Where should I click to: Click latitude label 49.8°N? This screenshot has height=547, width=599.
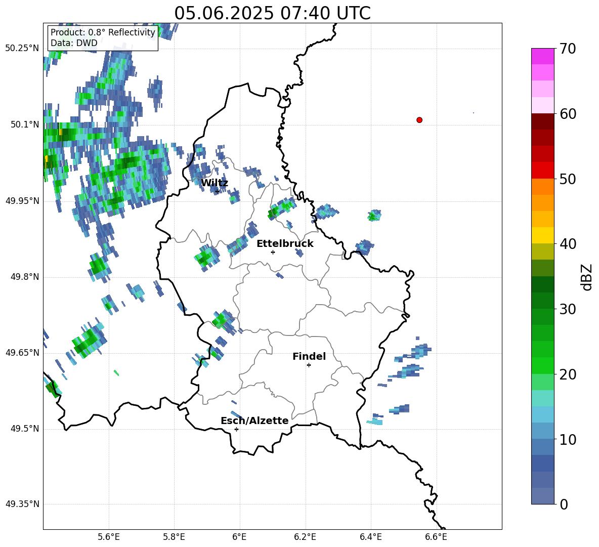point(25,277)
